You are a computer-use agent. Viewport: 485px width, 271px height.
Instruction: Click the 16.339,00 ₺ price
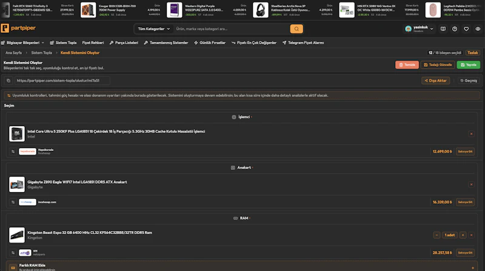point(443,202)
